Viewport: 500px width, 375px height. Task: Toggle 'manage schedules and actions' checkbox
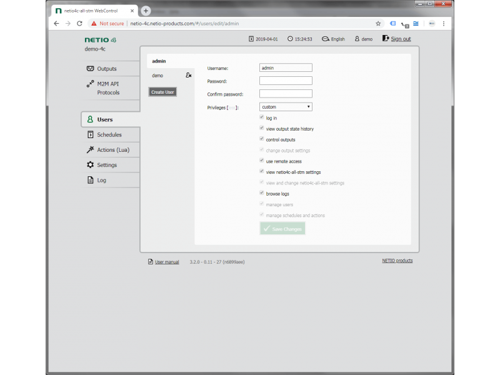[262, 215]
